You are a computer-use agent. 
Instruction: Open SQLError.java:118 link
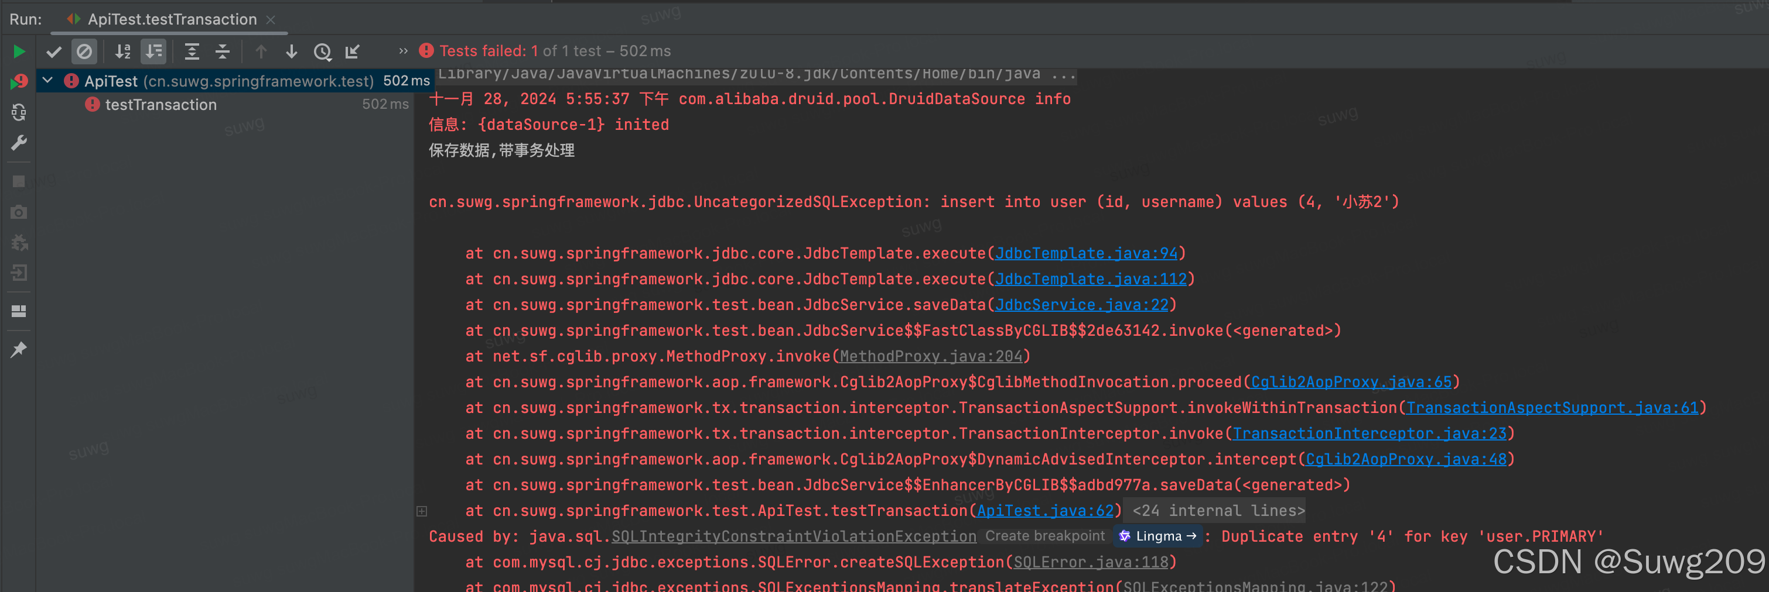click(x=1091, y=563)
